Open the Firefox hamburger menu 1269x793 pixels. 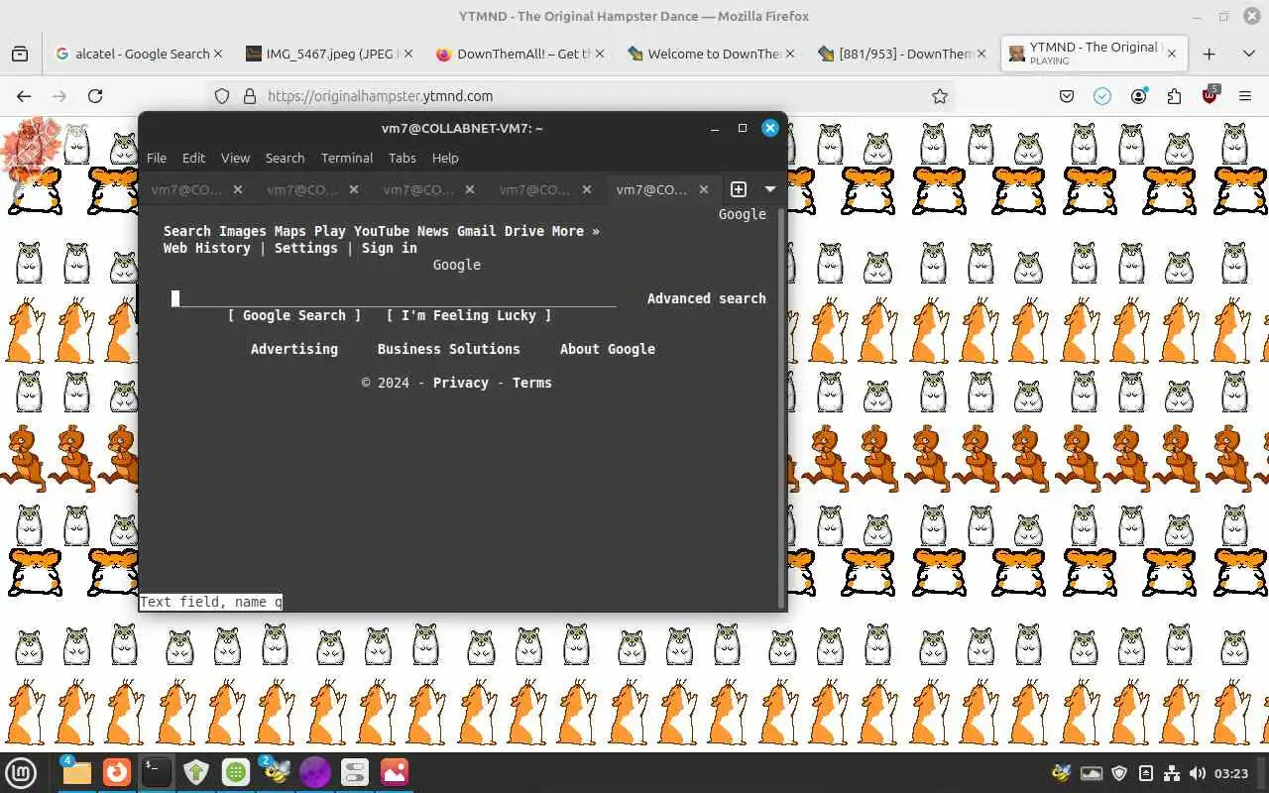click(1245, 96)
